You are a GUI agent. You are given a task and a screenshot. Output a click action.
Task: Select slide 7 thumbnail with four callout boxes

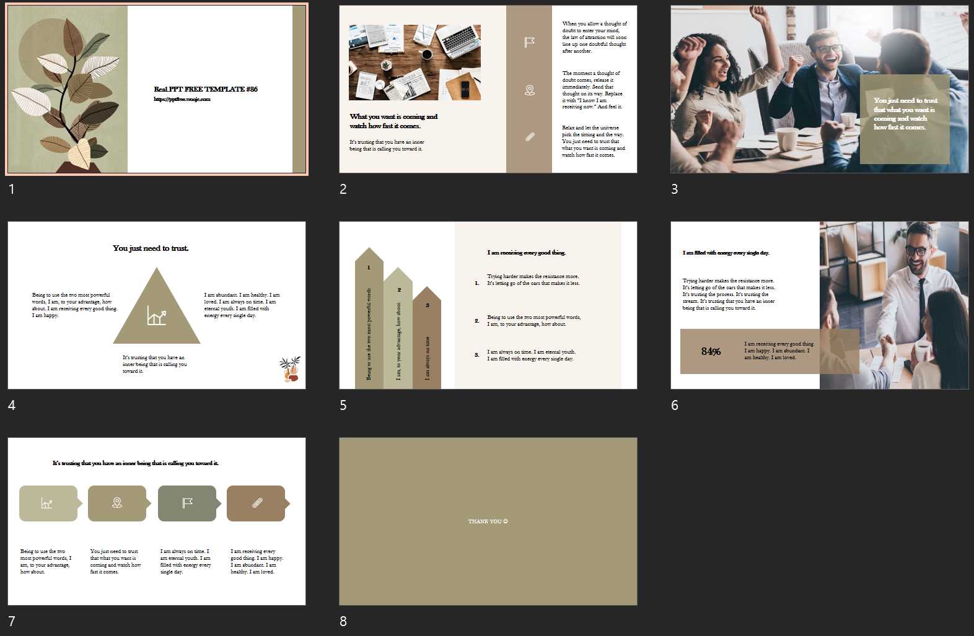click(157, 521)
